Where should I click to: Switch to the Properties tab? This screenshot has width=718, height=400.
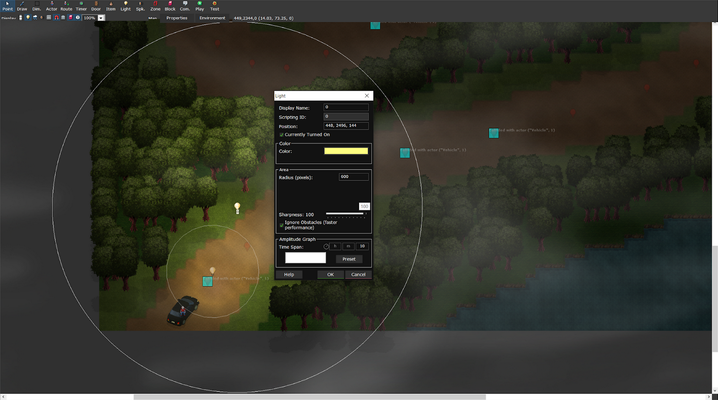pyautogui.click(x=177, y=18)
